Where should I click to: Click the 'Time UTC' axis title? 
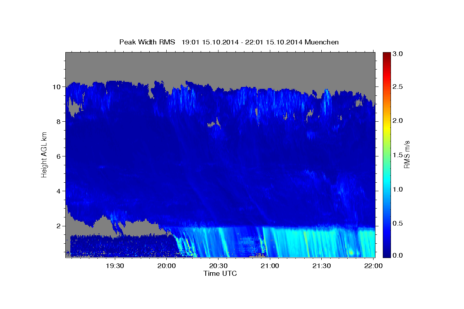point(220,273)
